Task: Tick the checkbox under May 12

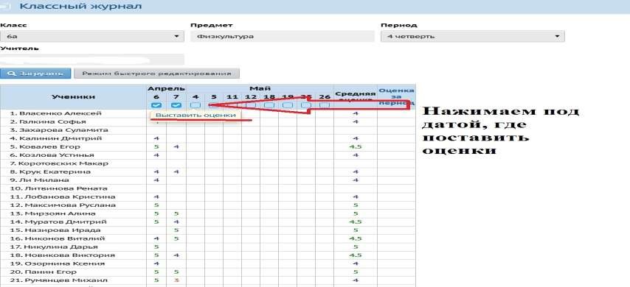Action: pyautogui.click(x=251, y=105)
